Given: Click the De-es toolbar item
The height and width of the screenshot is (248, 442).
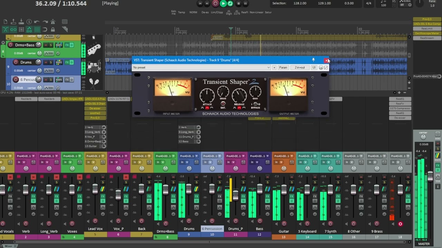Looking at the screenshot, I should (x=205, y=12).
